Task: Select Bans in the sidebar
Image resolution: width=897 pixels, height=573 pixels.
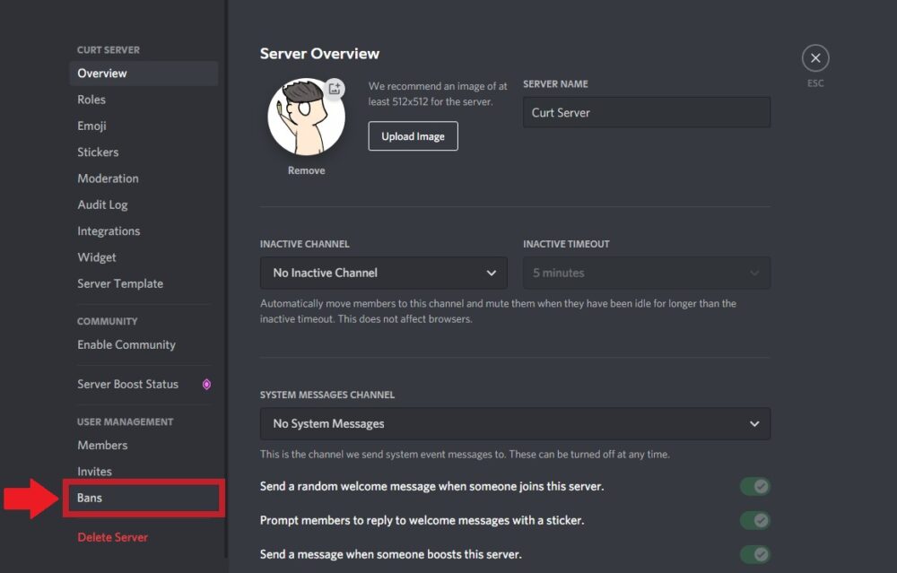Action: (90, 498)
